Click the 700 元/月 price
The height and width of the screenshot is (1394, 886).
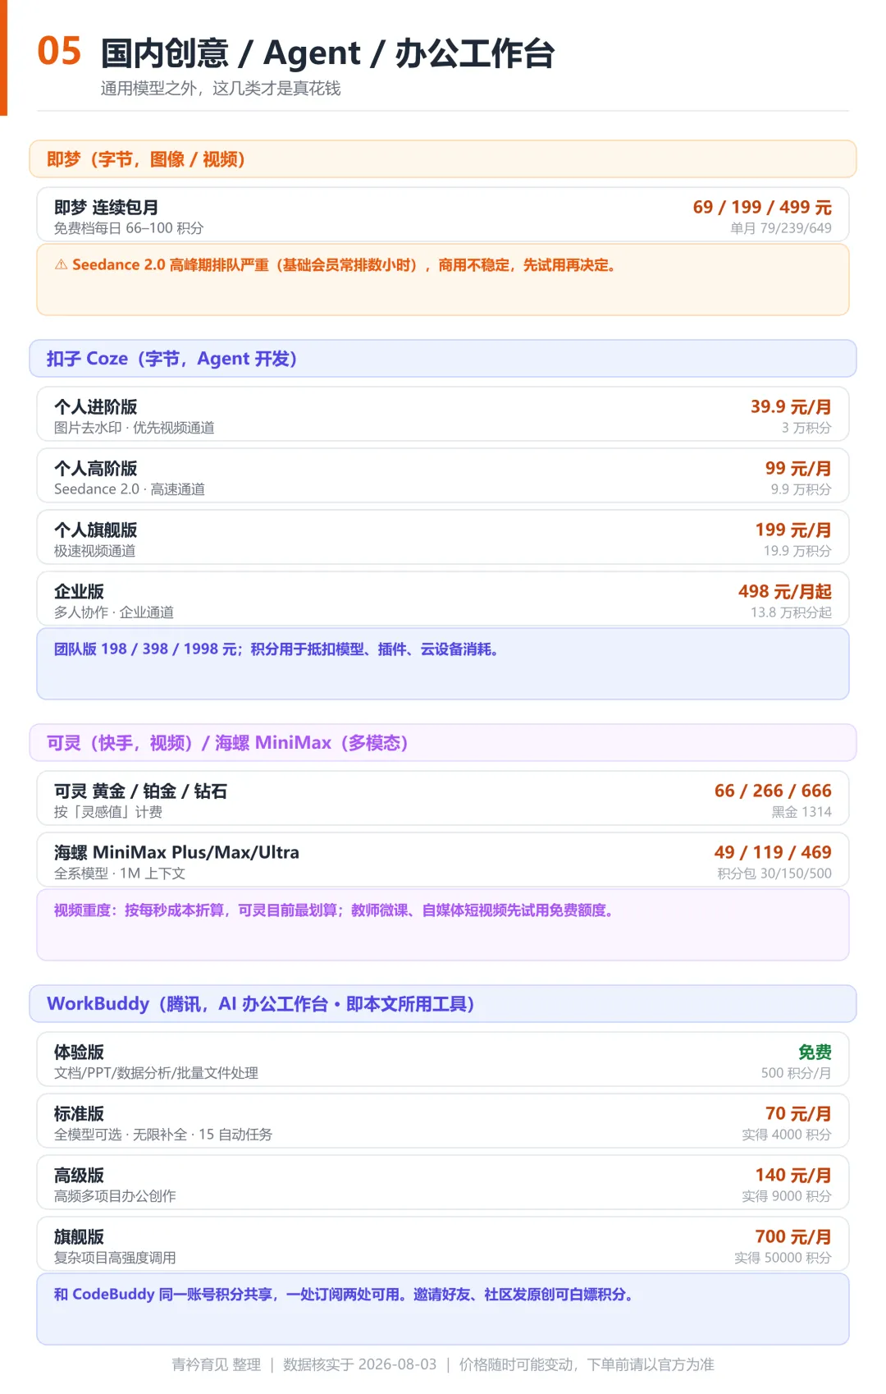click(x=793, y=1236)
